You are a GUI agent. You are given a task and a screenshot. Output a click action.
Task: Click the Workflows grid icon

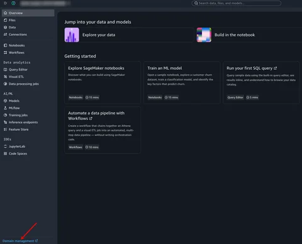pyautogui.click(x=6, y=53)
